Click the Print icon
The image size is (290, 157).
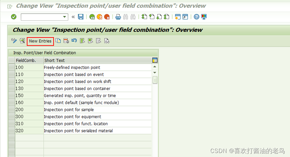click(x=118, y=17)
